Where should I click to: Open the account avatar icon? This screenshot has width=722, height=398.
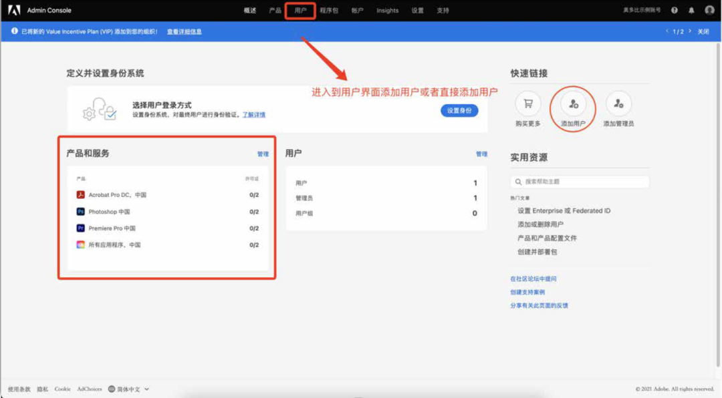click(x=709, y=10)
